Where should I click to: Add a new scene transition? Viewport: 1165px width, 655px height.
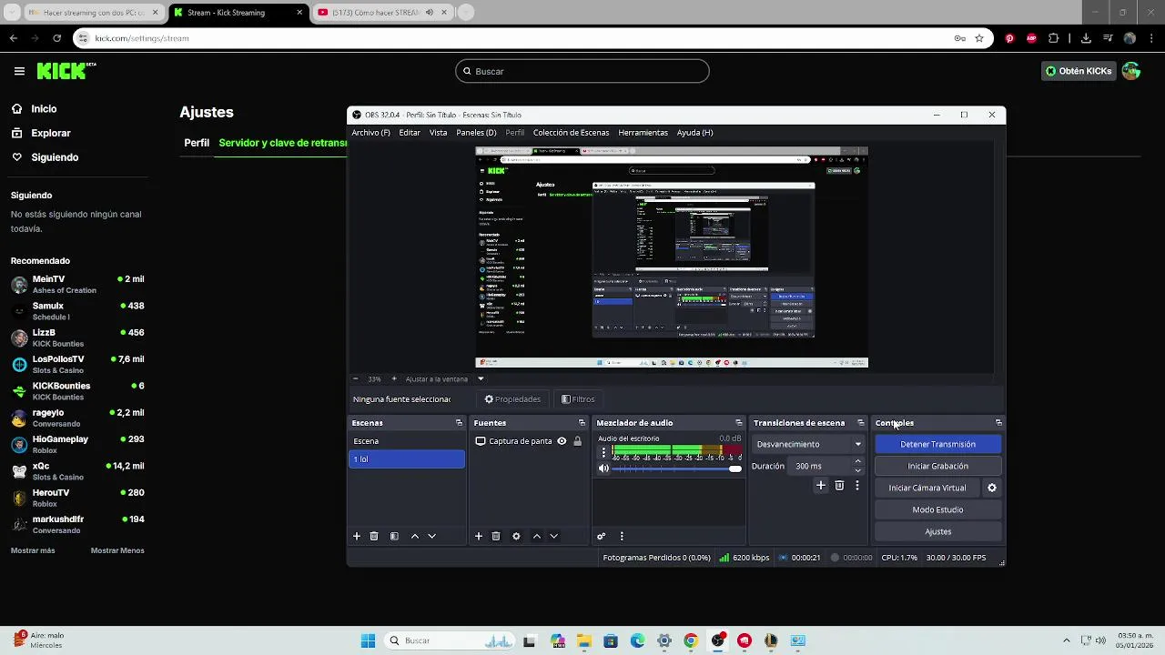point(821,486)
